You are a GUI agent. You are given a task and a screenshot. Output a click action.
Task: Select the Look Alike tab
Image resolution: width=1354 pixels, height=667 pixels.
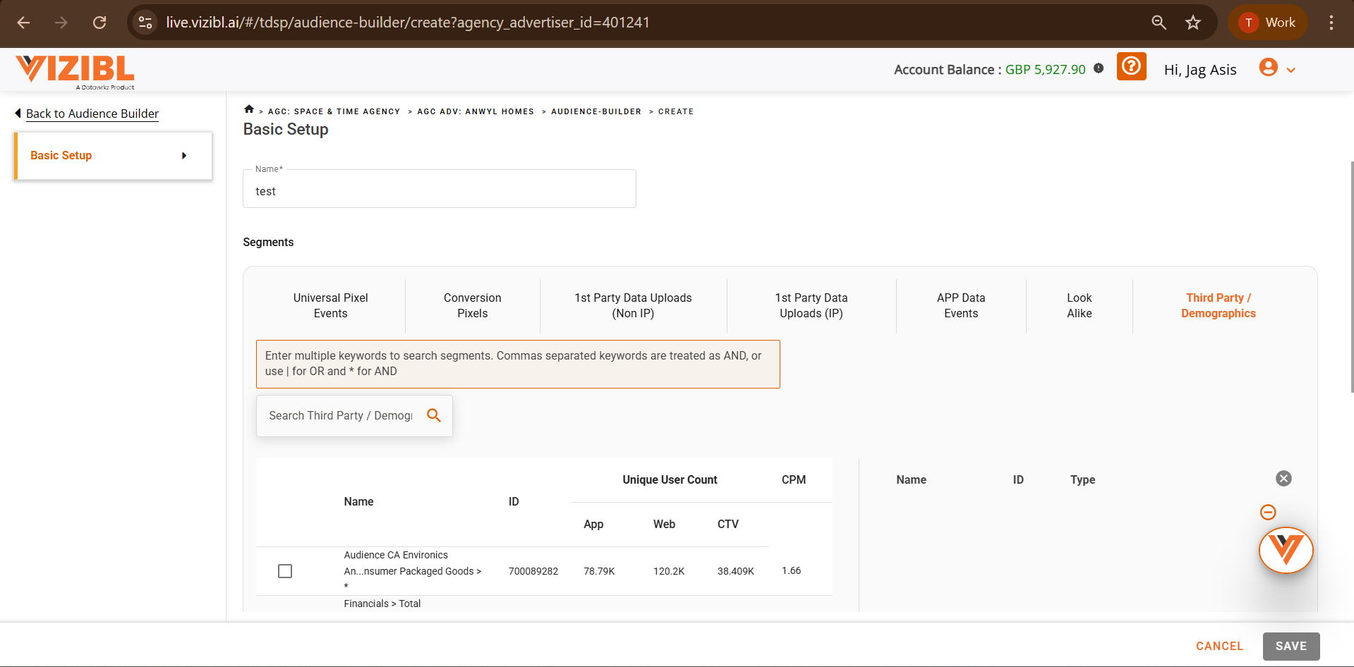pyautogui.click(x=1079, y=306)
